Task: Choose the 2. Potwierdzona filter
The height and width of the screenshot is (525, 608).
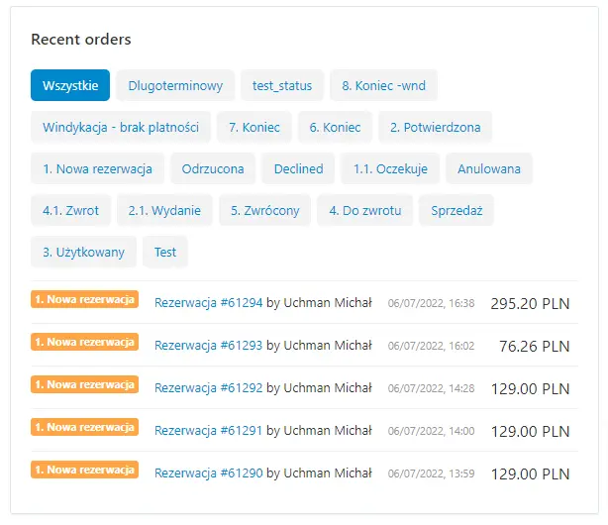Action: click(435, 127)
